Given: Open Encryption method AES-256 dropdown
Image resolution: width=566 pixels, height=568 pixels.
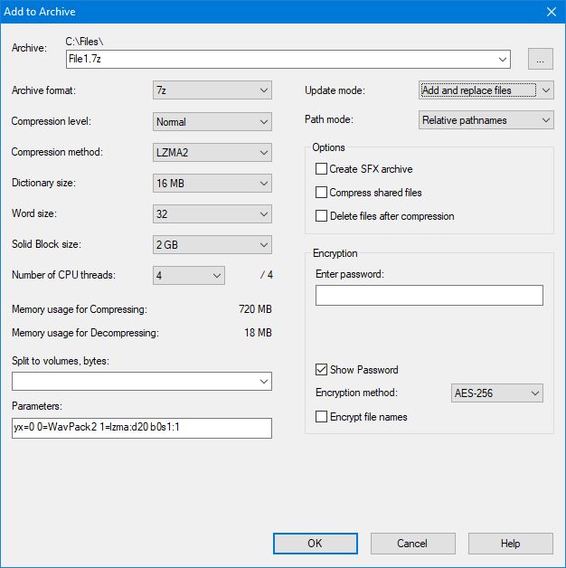Looking at the screenshot, I should tap(496, 393).
